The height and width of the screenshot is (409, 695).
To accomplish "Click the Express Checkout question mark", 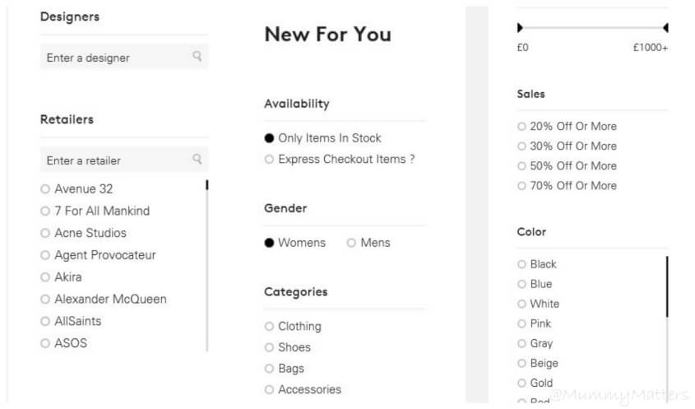I will pos(412,159).
